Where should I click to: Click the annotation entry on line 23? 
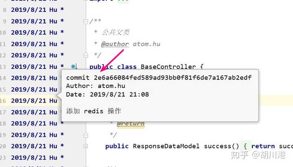pyautogui.click(x=37, y=158)
